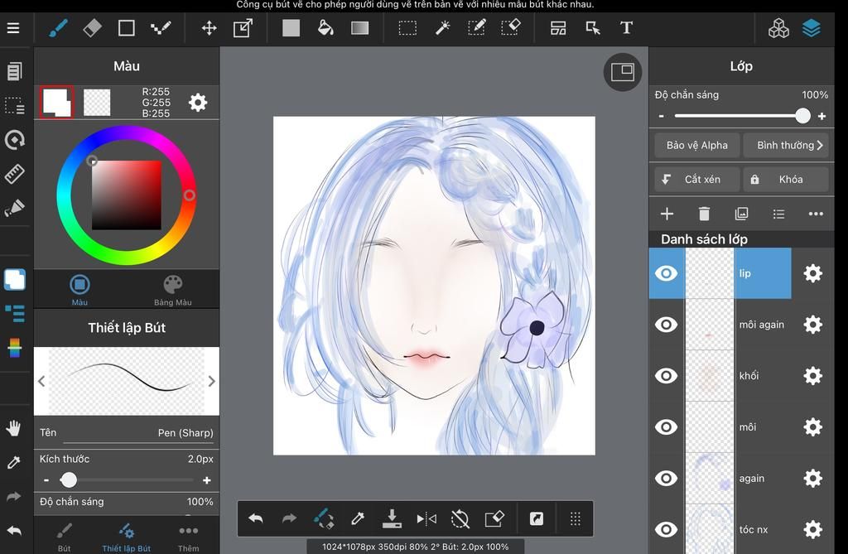
Task: Open the Thêm tab
Action: [x=188, y=537]
